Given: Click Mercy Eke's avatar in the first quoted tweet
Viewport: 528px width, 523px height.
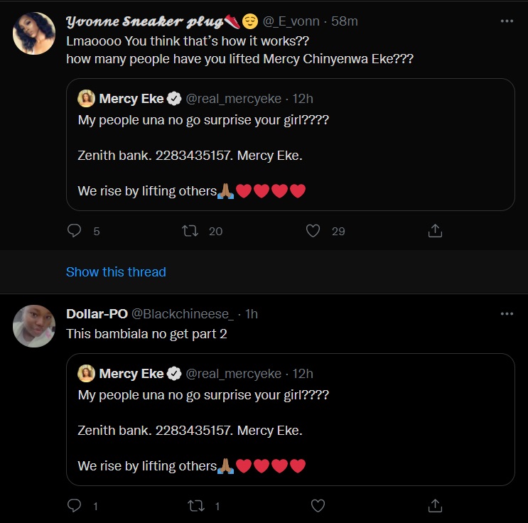Looking at the screenshot, I should [x=87, y=98].
